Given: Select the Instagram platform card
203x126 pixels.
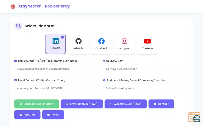Looking at the screenshot, I should tap(124, 44).
